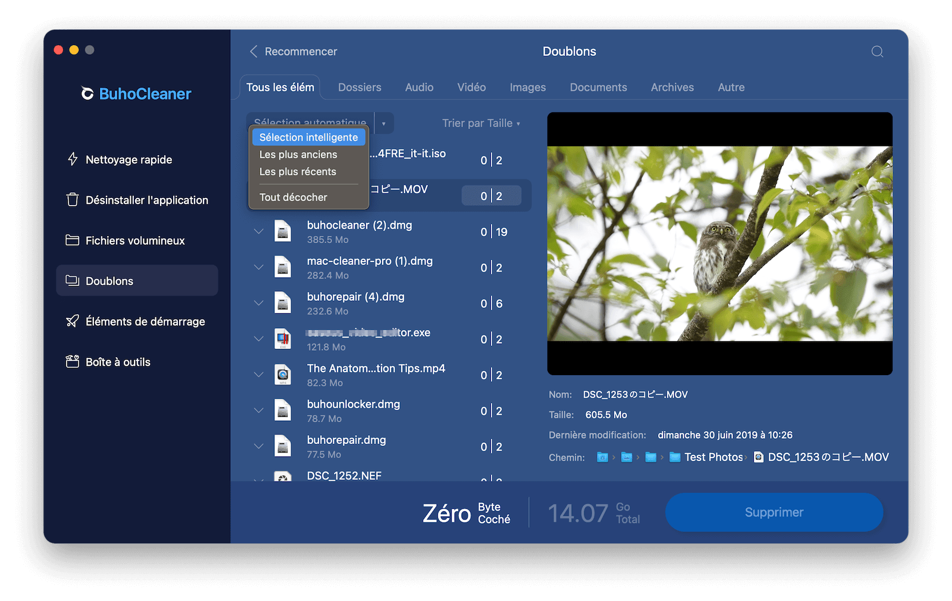The image size is (952, 601).
Task: Choose Tout décocher option
Action: [293, 197]
